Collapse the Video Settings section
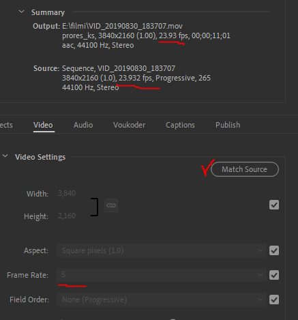Image resolution: width=298 pixels, height=320 pixels. (x=5, y=156)
